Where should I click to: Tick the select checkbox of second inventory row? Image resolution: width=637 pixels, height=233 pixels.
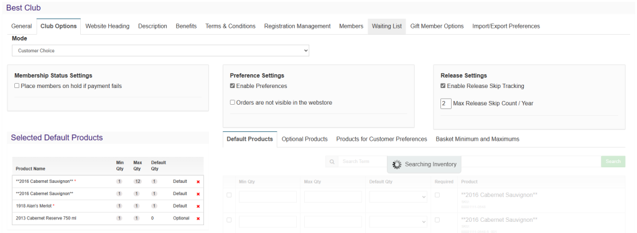pyautogui.click(x=229, y=220)
